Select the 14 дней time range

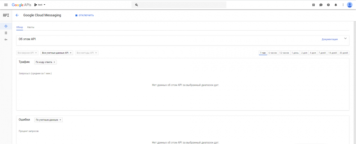pos(333,53)
